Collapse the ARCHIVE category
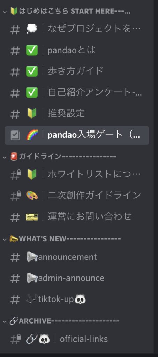This screenshot has width=158, height=357. pyautogui.click(x=5, y=321)
